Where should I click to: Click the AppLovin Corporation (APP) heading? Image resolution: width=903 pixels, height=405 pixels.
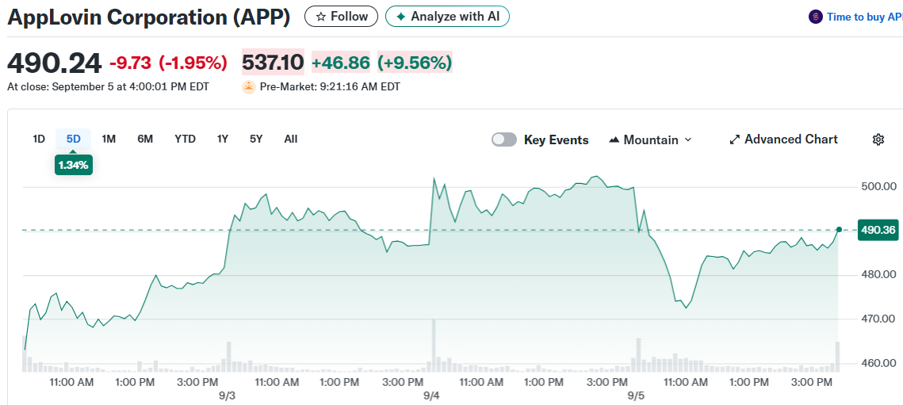148,17
